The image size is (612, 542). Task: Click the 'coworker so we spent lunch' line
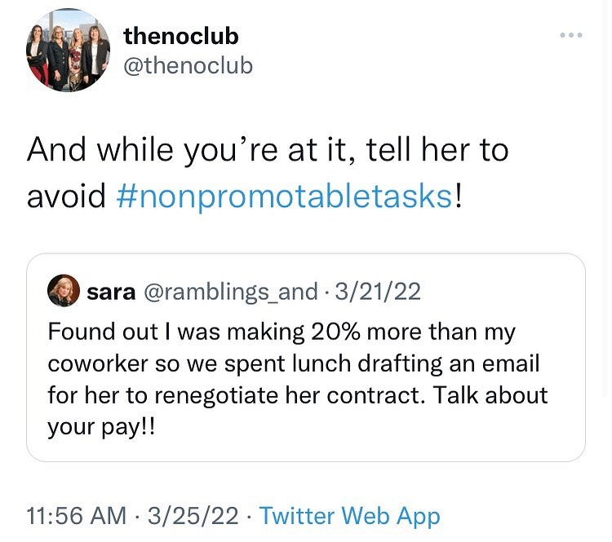point(294,364)
